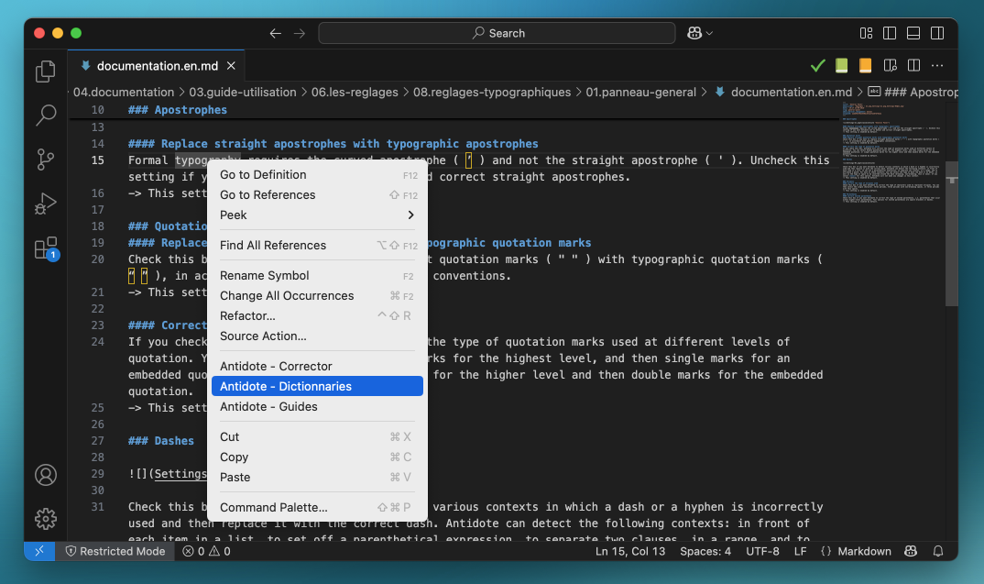Open Run and Debug view

pos(46,203)
